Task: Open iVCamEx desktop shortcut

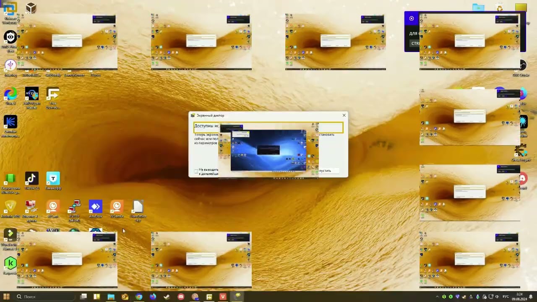Action: point(117,209)
